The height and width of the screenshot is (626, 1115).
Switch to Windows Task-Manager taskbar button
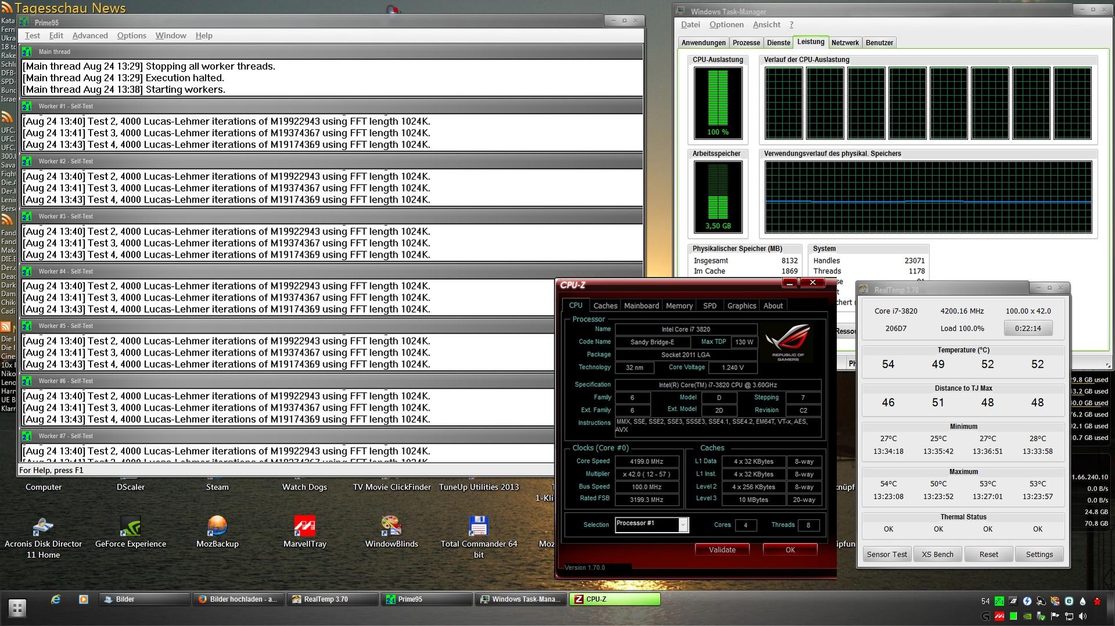[x=521, y=599]
